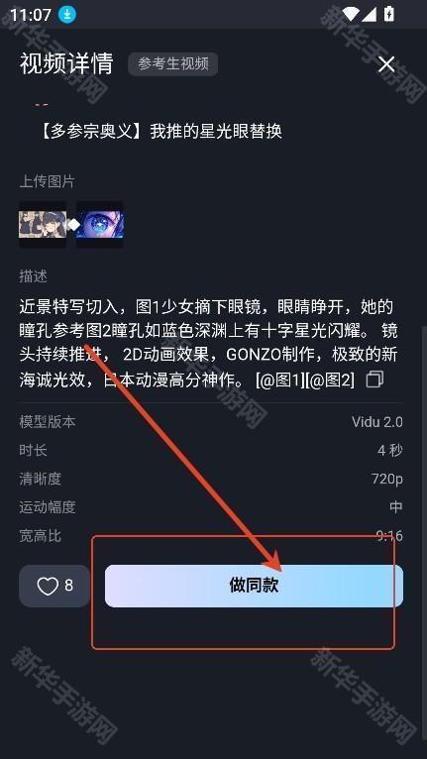Copy the description using the copy icon

click(374, 379)
